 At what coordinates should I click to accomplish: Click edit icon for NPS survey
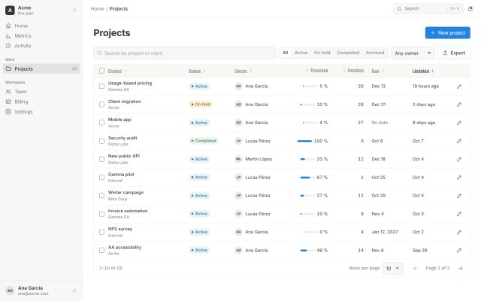click(x=459, y=232)
